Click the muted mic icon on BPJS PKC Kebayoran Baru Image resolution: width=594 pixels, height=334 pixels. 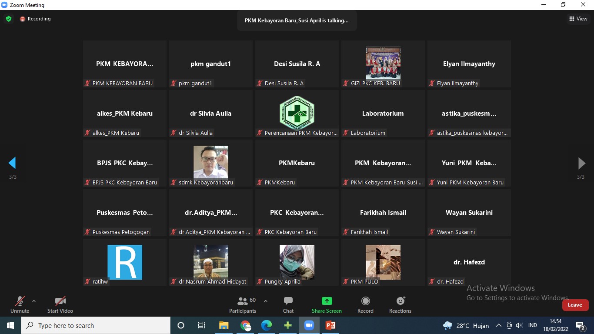[x=88, y=182]
